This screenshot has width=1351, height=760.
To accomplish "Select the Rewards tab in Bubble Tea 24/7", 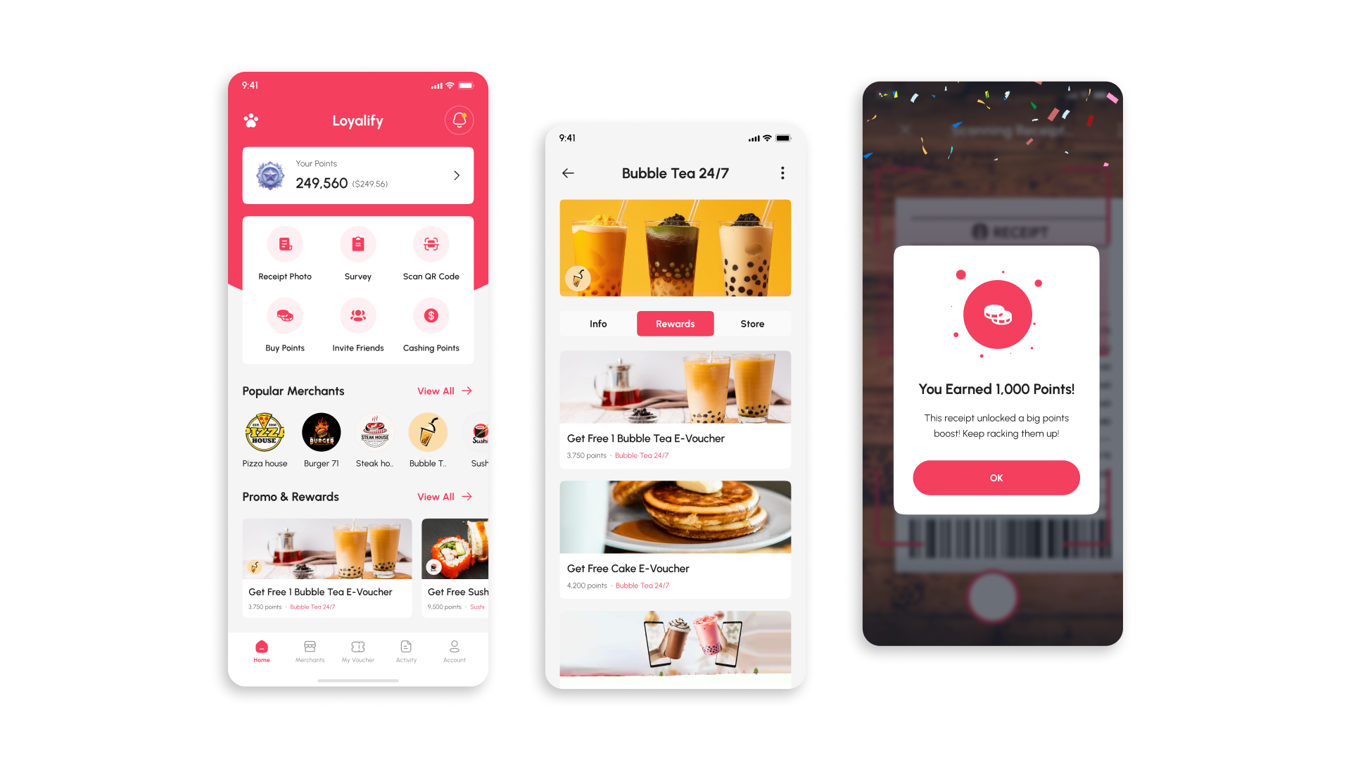I will [x=675, y=323].
